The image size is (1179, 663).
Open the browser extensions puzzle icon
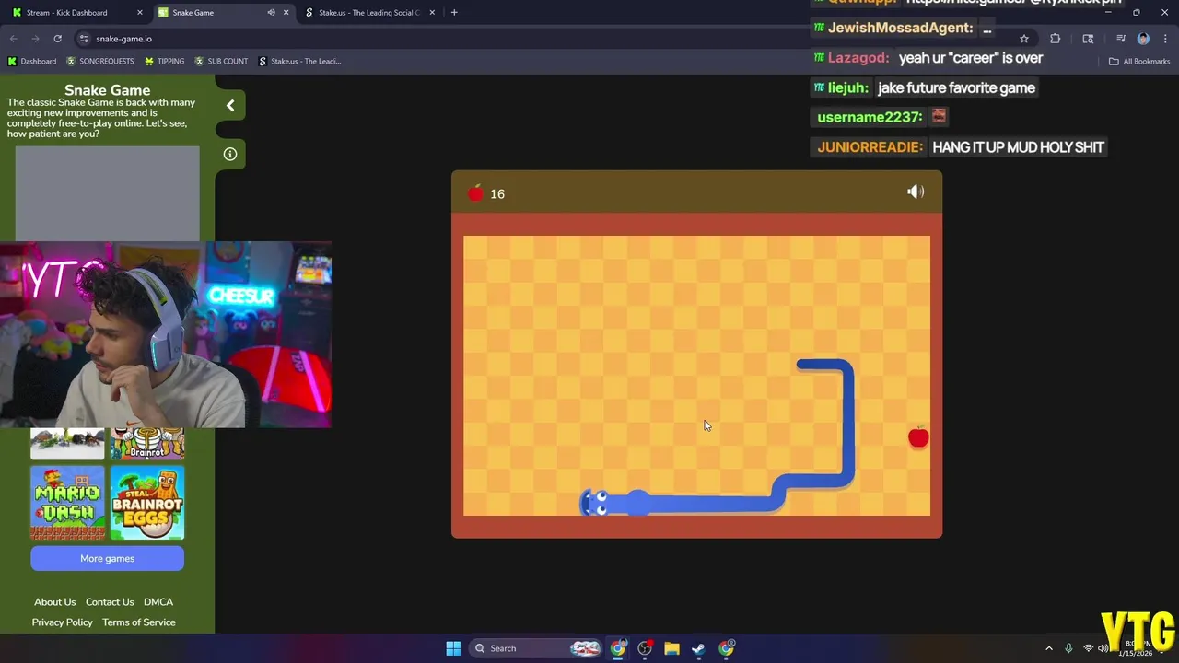(1056, 39)
